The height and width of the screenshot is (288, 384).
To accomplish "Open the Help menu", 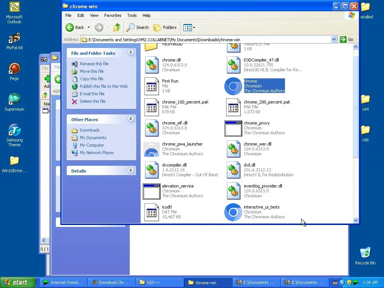I will [147, 15].
